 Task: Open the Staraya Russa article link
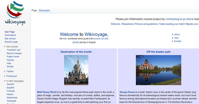[127, 92]
